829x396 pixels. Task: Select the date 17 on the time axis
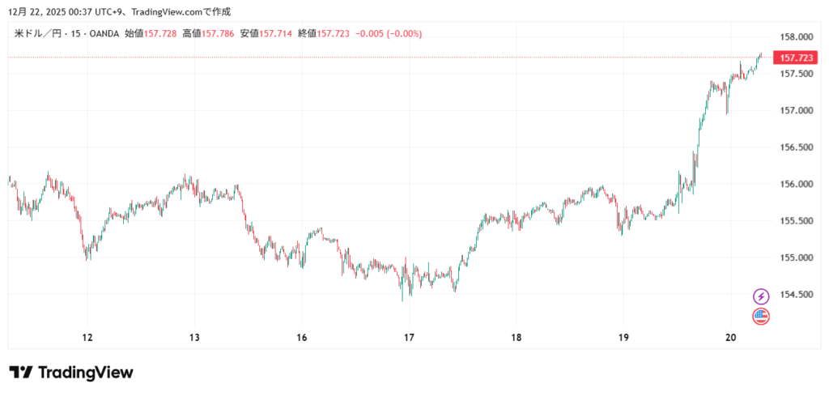409,338
